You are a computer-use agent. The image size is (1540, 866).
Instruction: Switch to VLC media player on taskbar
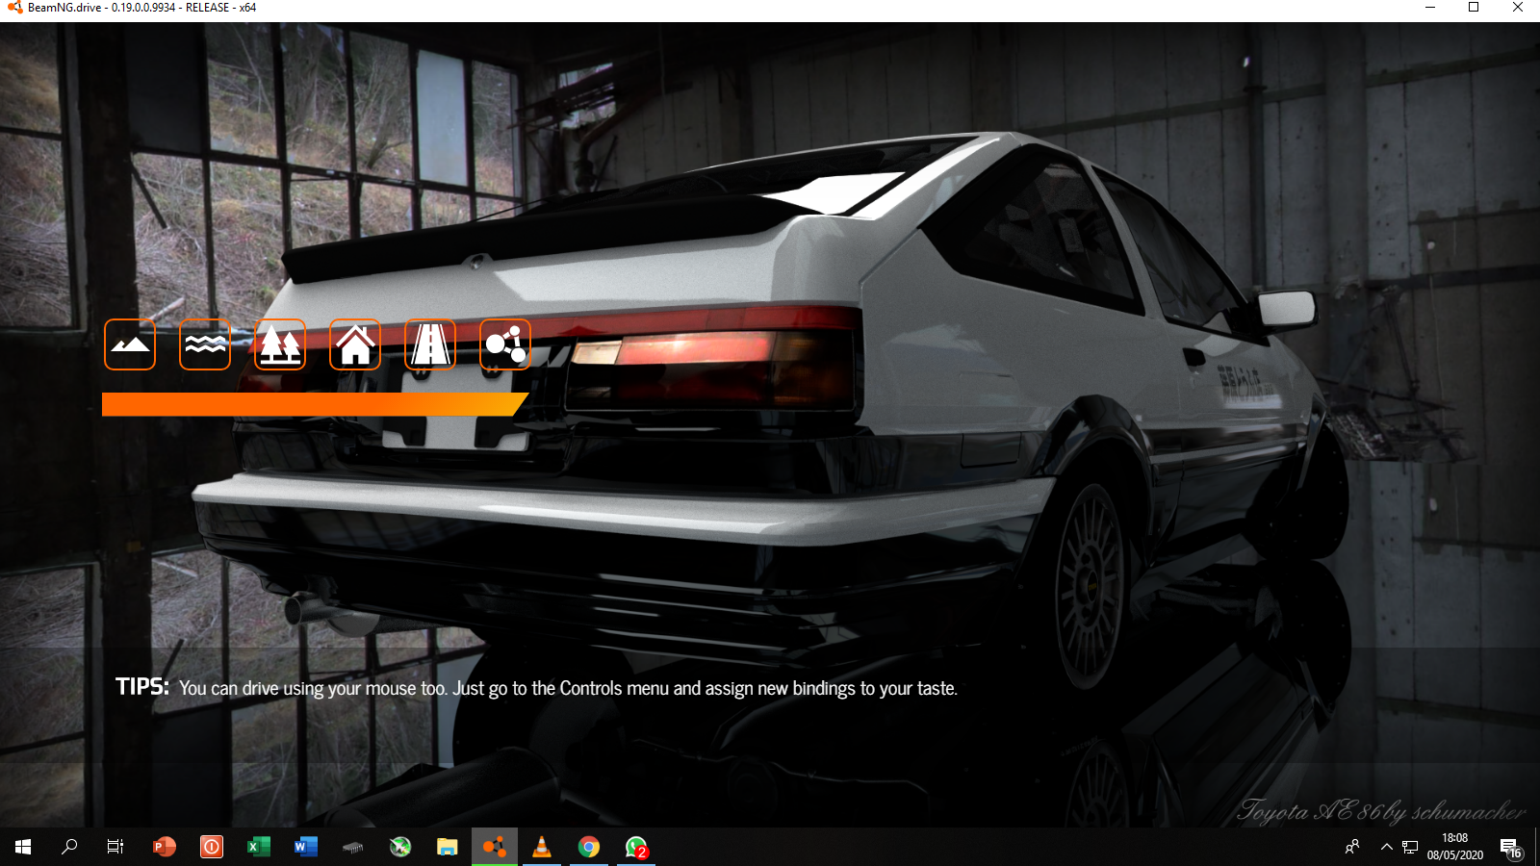tap(542, 847)
